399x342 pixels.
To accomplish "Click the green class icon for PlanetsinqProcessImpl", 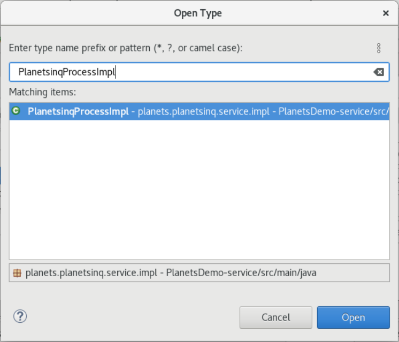I will (16, 111).
